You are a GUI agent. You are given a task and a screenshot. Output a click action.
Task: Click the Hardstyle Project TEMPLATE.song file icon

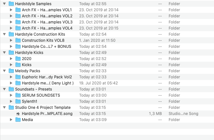pos(18,114)
